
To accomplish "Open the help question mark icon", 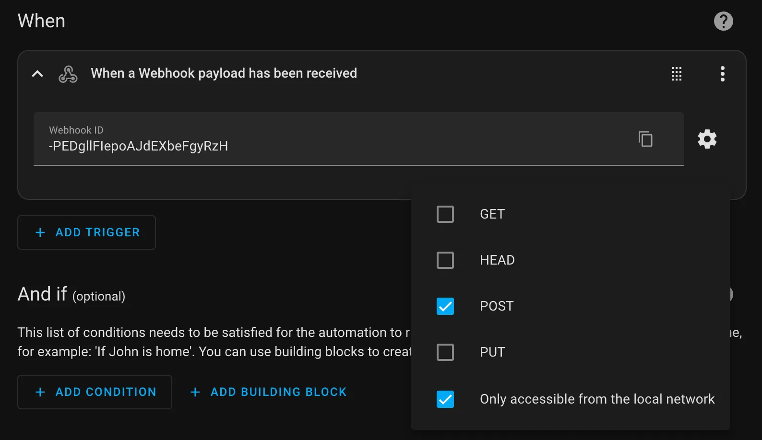I will [x=724, y=21].
